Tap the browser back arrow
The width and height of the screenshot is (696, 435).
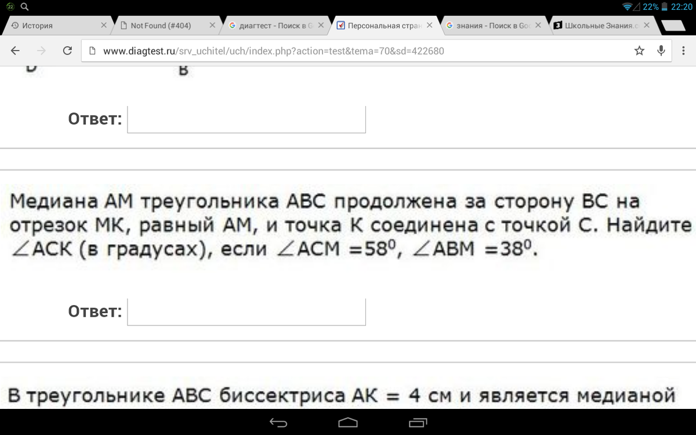coord(16,50)
